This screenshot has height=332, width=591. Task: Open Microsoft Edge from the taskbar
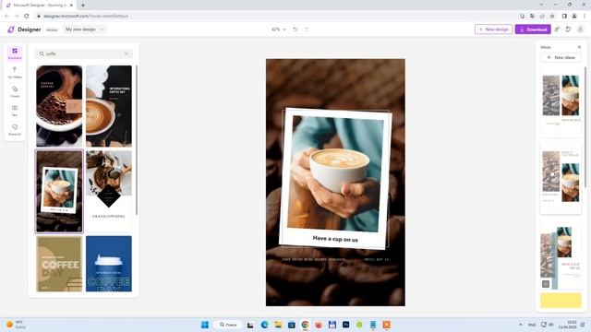point(264,325)
